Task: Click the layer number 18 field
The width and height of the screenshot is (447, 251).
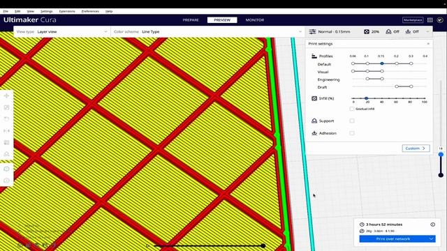Action: [441, 149]
